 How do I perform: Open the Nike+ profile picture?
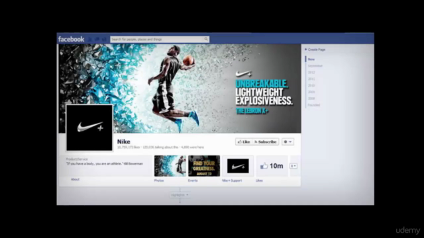tap(89, 128)
